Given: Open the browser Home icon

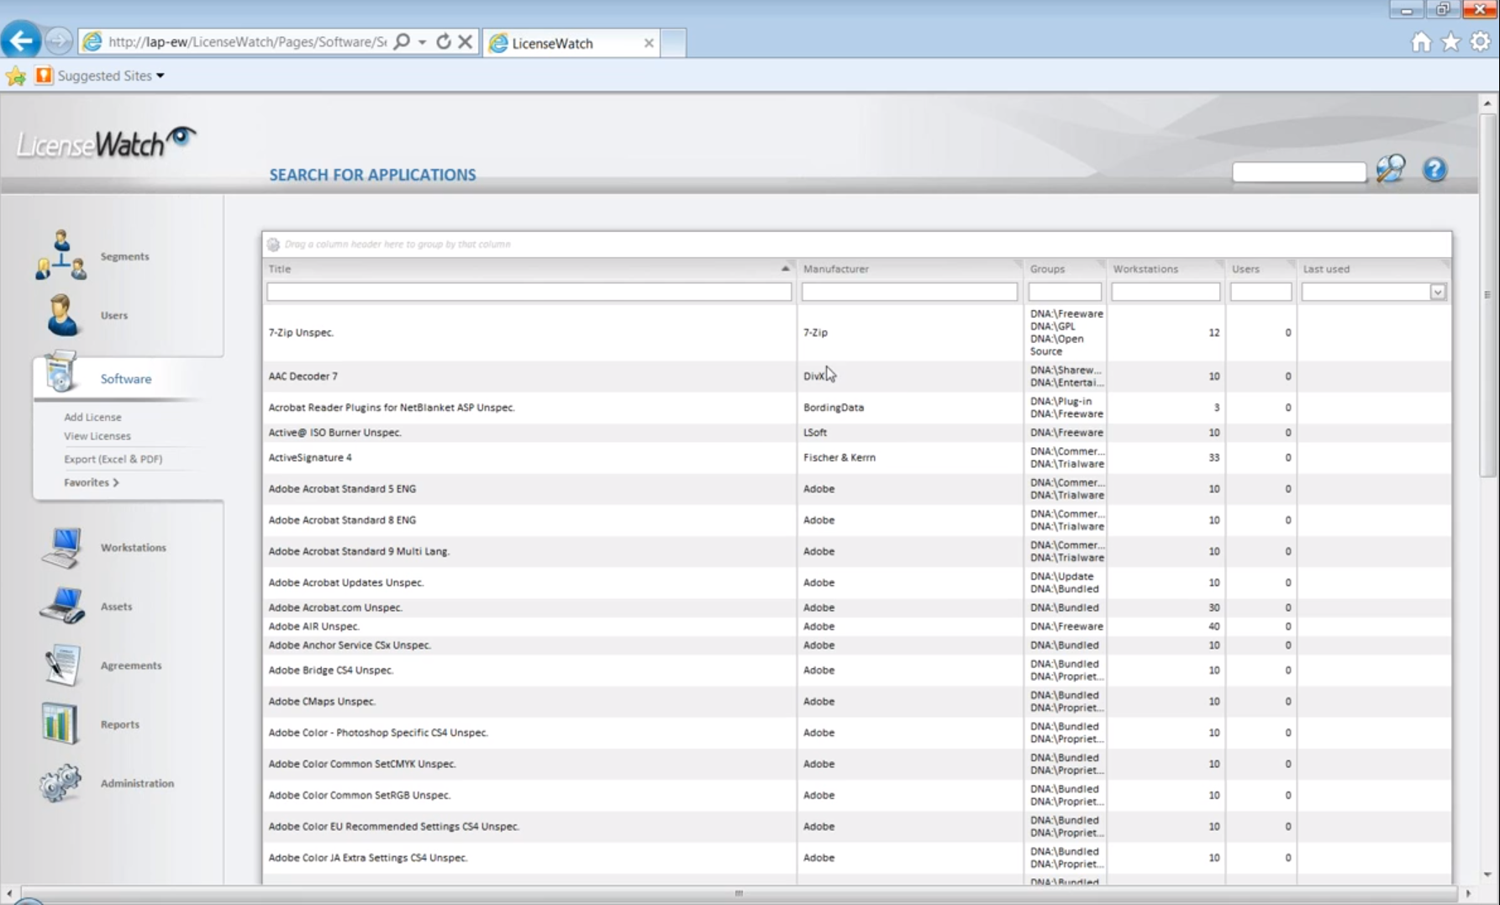Looking at the screenshot, I should (x=1421, y=42).
